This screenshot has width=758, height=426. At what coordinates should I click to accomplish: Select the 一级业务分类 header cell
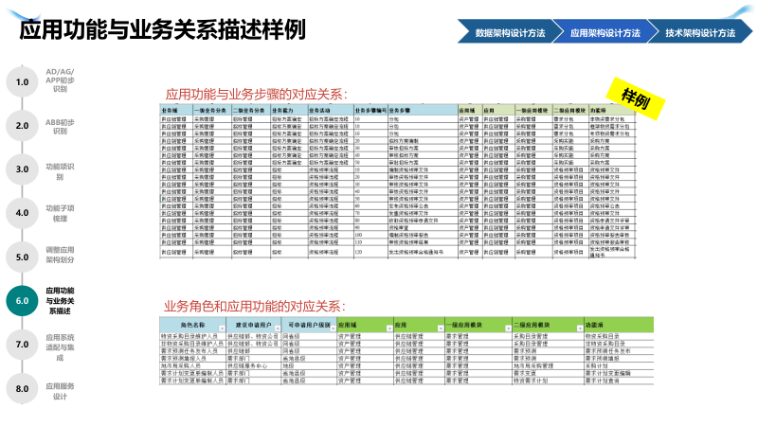[211, 110]
